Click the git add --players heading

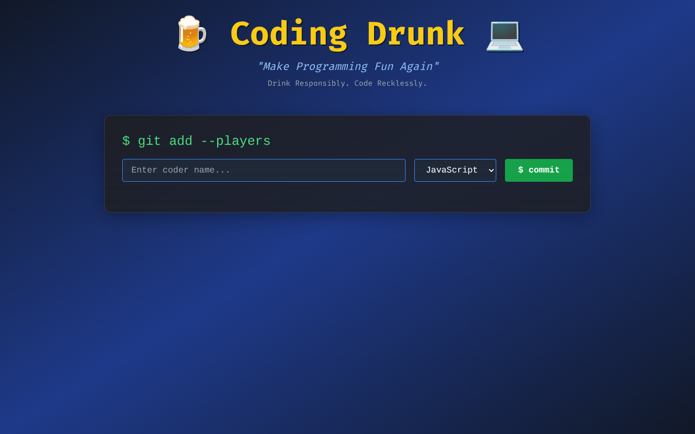click(196, 141)
